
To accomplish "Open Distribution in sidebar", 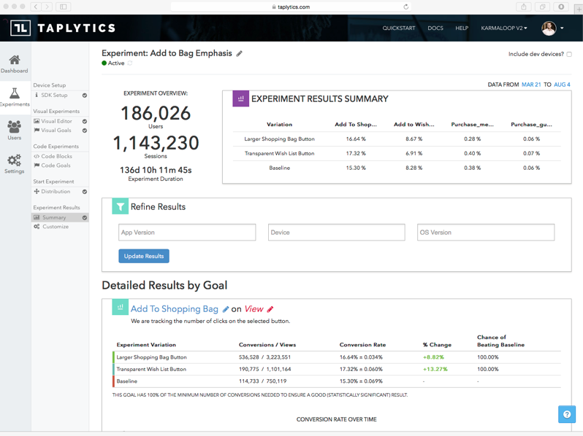I will [56, 192].
